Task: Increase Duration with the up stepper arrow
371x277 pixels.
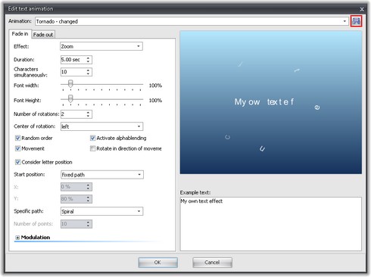Action: [88, 58]
